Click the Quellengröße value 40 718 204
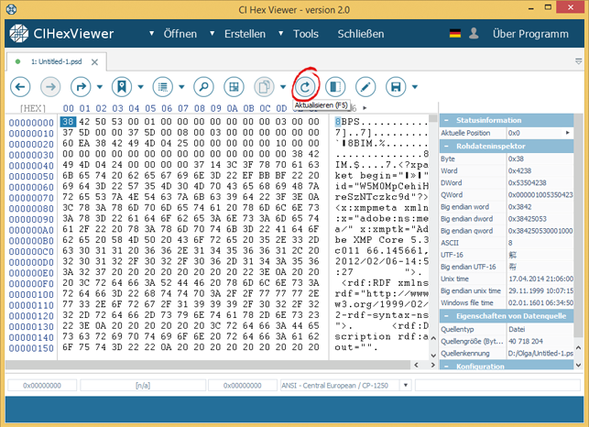Viewport: 589px width, 427px height. tap(526, 341)
